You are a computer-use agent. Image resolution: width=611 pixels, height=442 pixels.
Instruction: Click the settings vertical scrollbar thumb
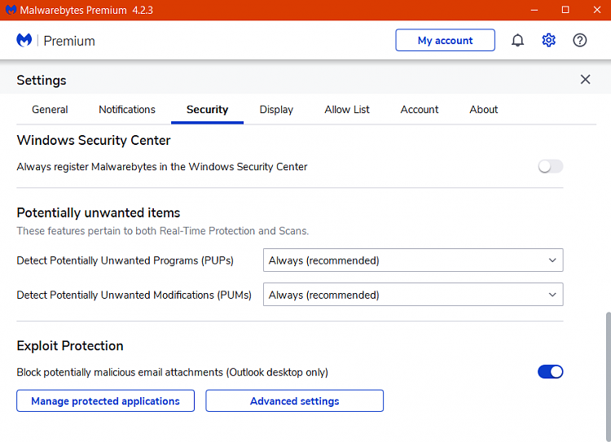[x=608, y=376]
